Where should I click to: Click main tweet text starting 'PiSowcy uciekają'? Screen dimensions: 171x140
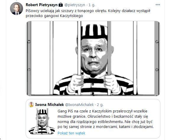click(x=88, y=13)
